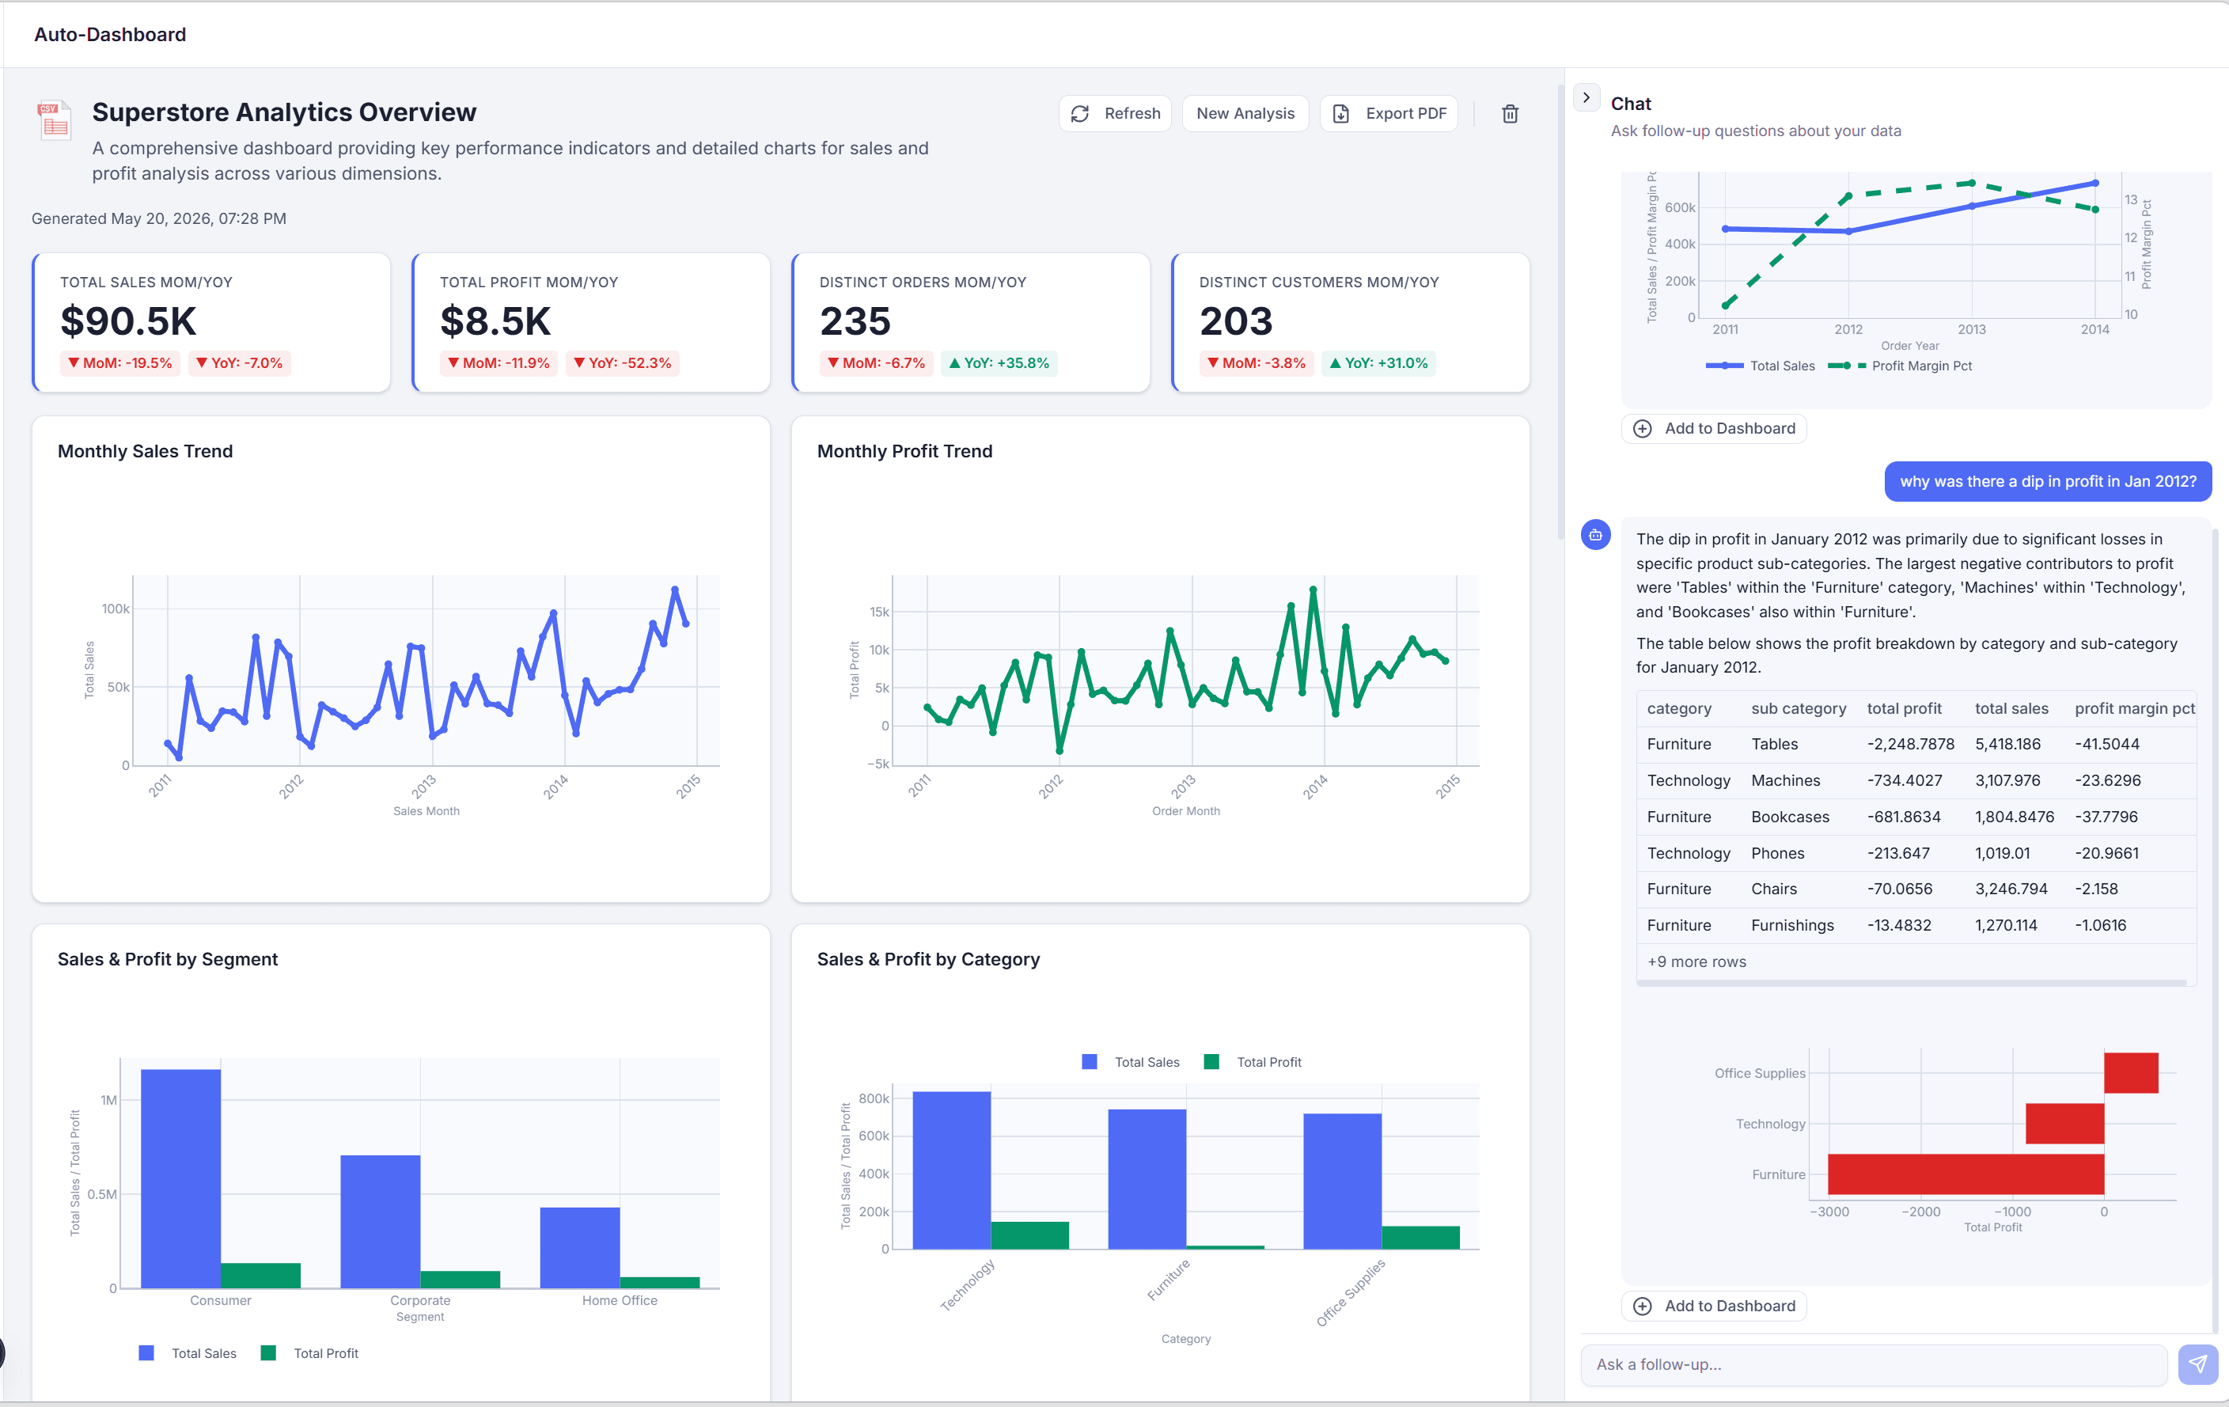Toggle Total Sales legend in chat chart
This screenshot has width=2229, height=1407.
[1760, 366]
